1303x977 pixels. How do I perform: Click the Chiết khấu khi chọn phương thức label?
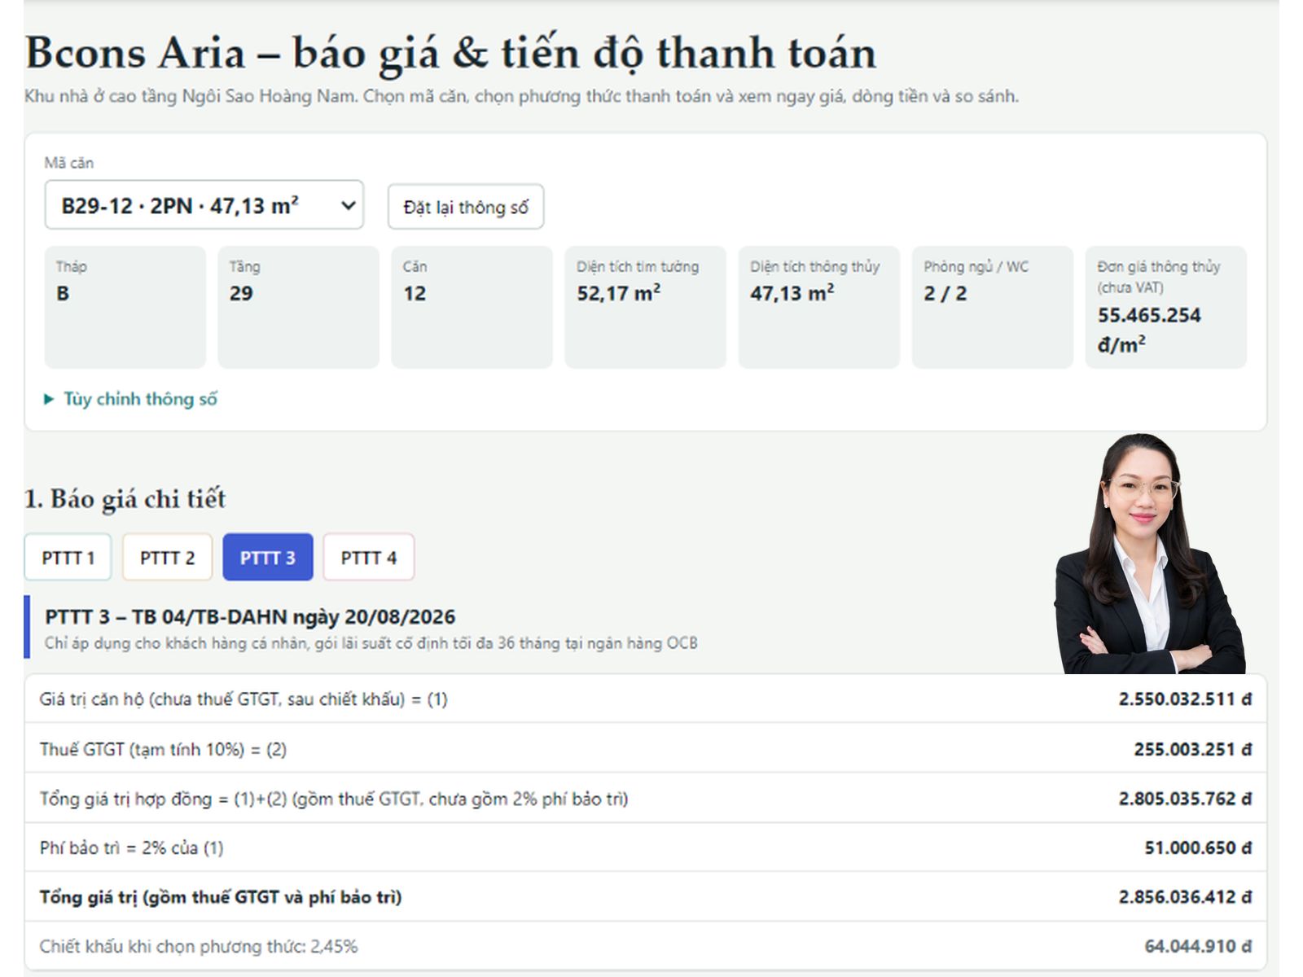[199, 947]
